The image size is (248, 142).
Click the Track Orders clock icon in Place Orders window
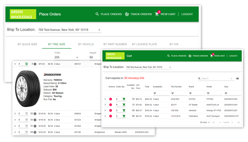pos(127,14)
